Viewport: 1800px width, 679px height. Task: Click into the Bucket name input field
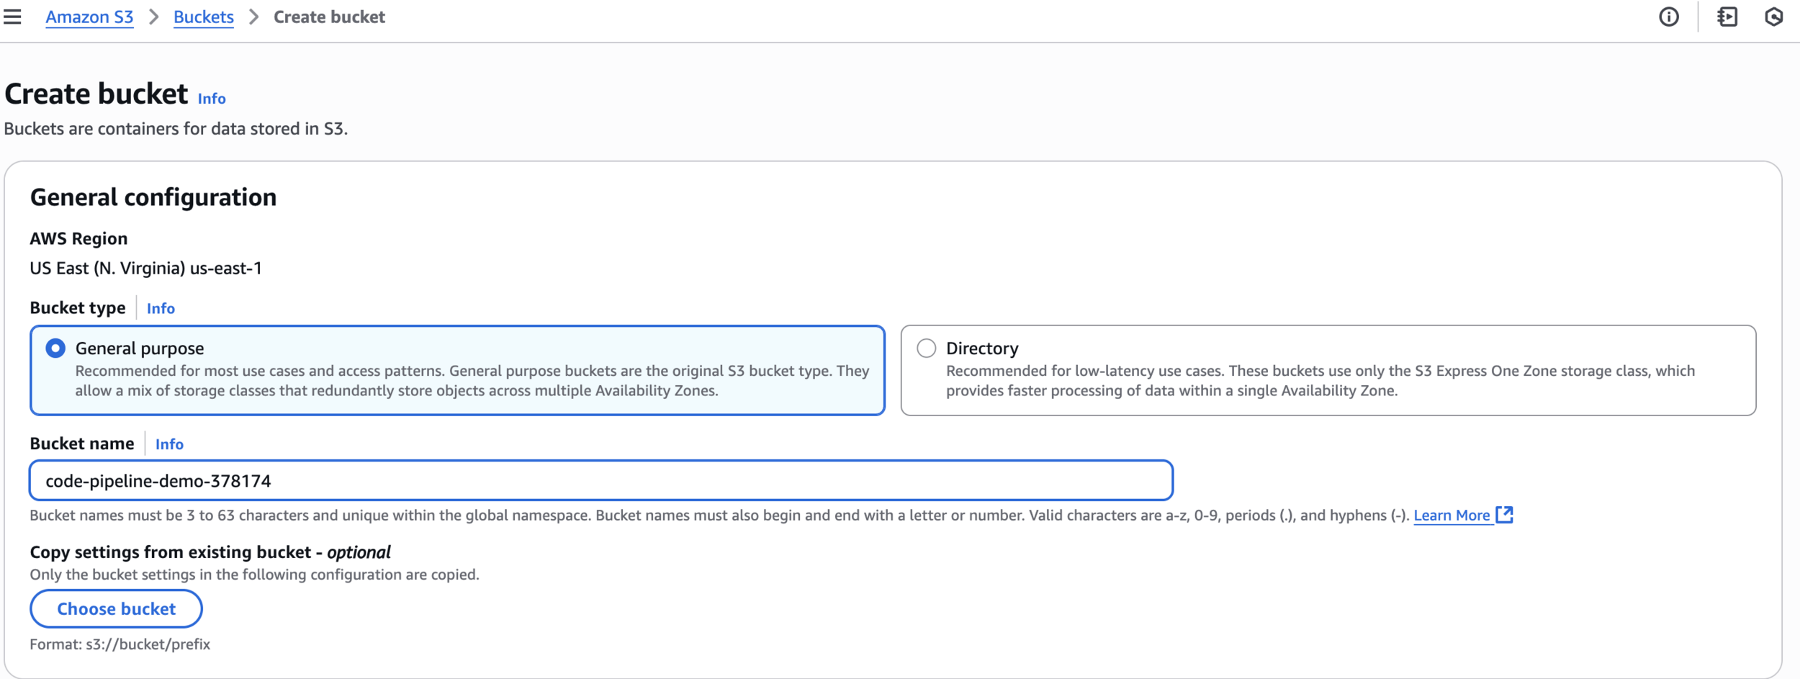(x=601, y=480)
